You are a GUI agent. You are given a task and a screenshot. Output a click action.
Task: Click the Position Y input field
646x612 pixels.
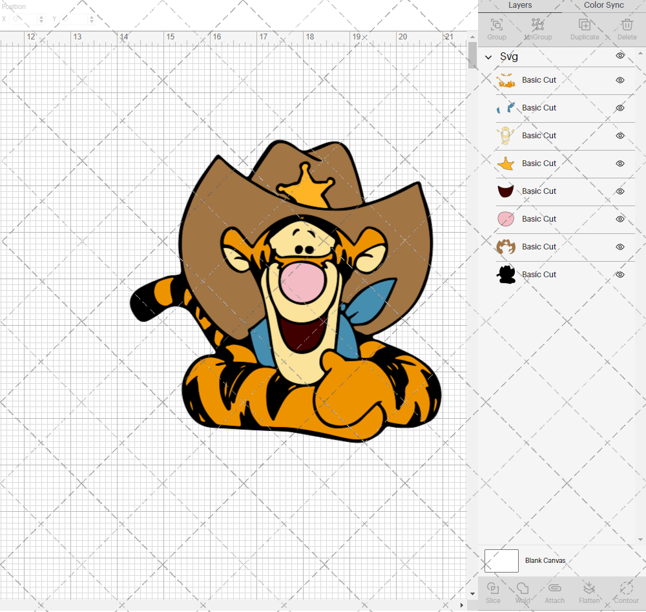click(x=74, y=19)
